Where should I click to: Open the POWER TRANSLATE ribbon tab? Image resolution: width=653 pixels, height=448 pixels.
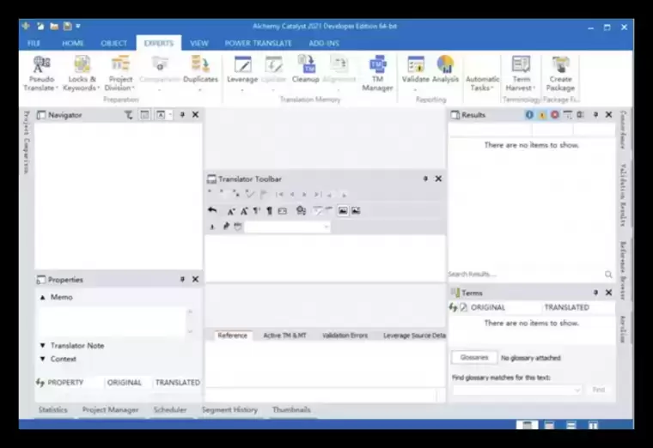[258, 43]
